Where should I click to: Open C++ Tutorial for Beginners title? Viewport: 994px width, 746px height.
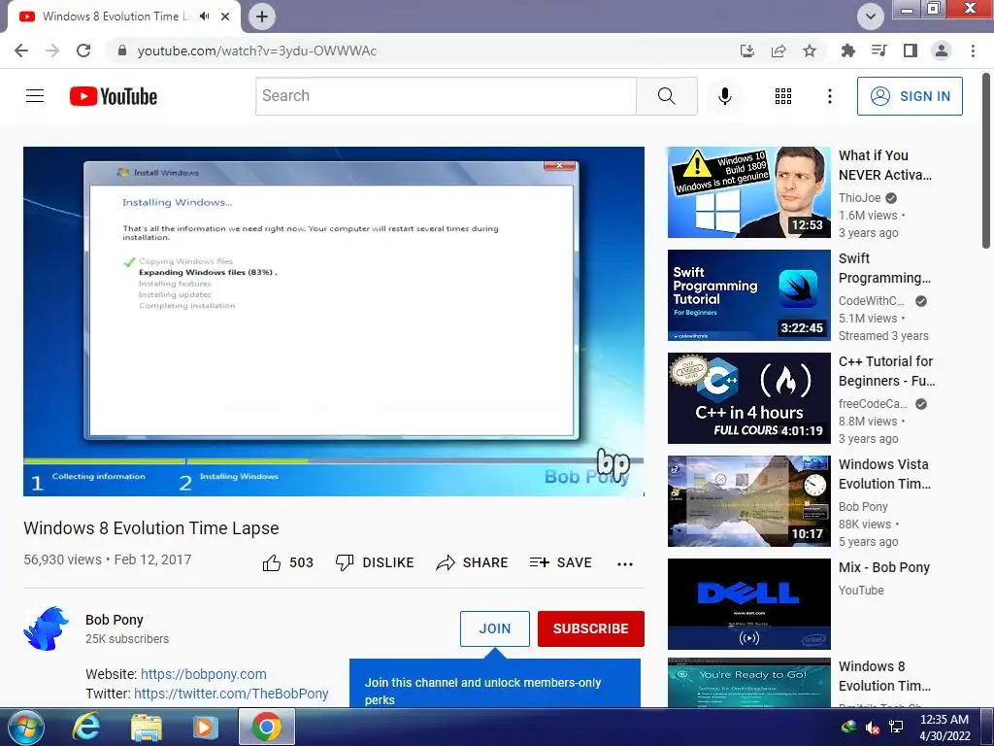tap(886, 371)
